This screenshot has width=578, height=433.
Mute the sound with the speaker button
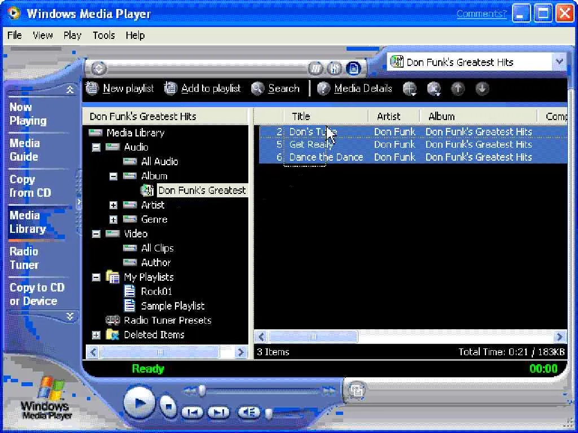[x=249, y=412]
